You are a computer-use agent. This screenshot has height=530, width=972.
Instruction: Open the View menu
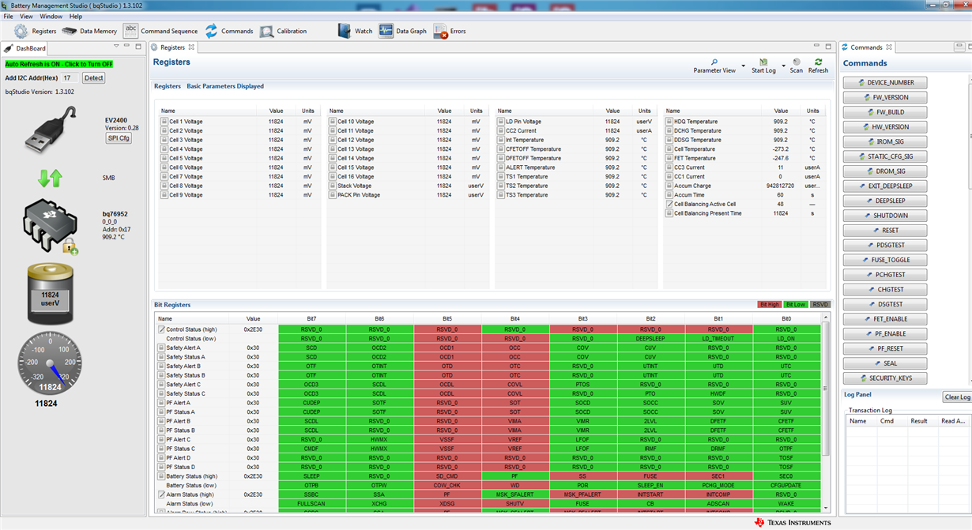pyautogui.click(x=26, y=16)
